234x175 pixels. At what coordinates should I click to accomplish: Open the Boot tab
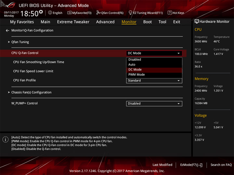(148, 22)
